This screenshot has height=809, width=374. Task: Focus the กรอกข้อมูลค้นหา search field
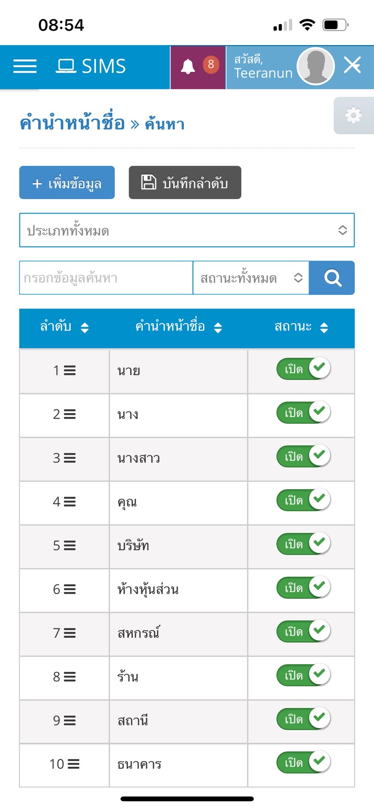[x=106, y=278]
